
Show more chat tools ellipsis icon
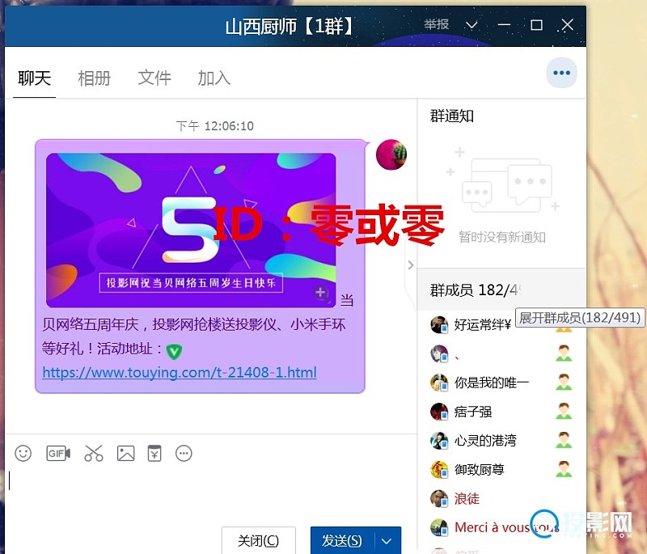[184, 454]
